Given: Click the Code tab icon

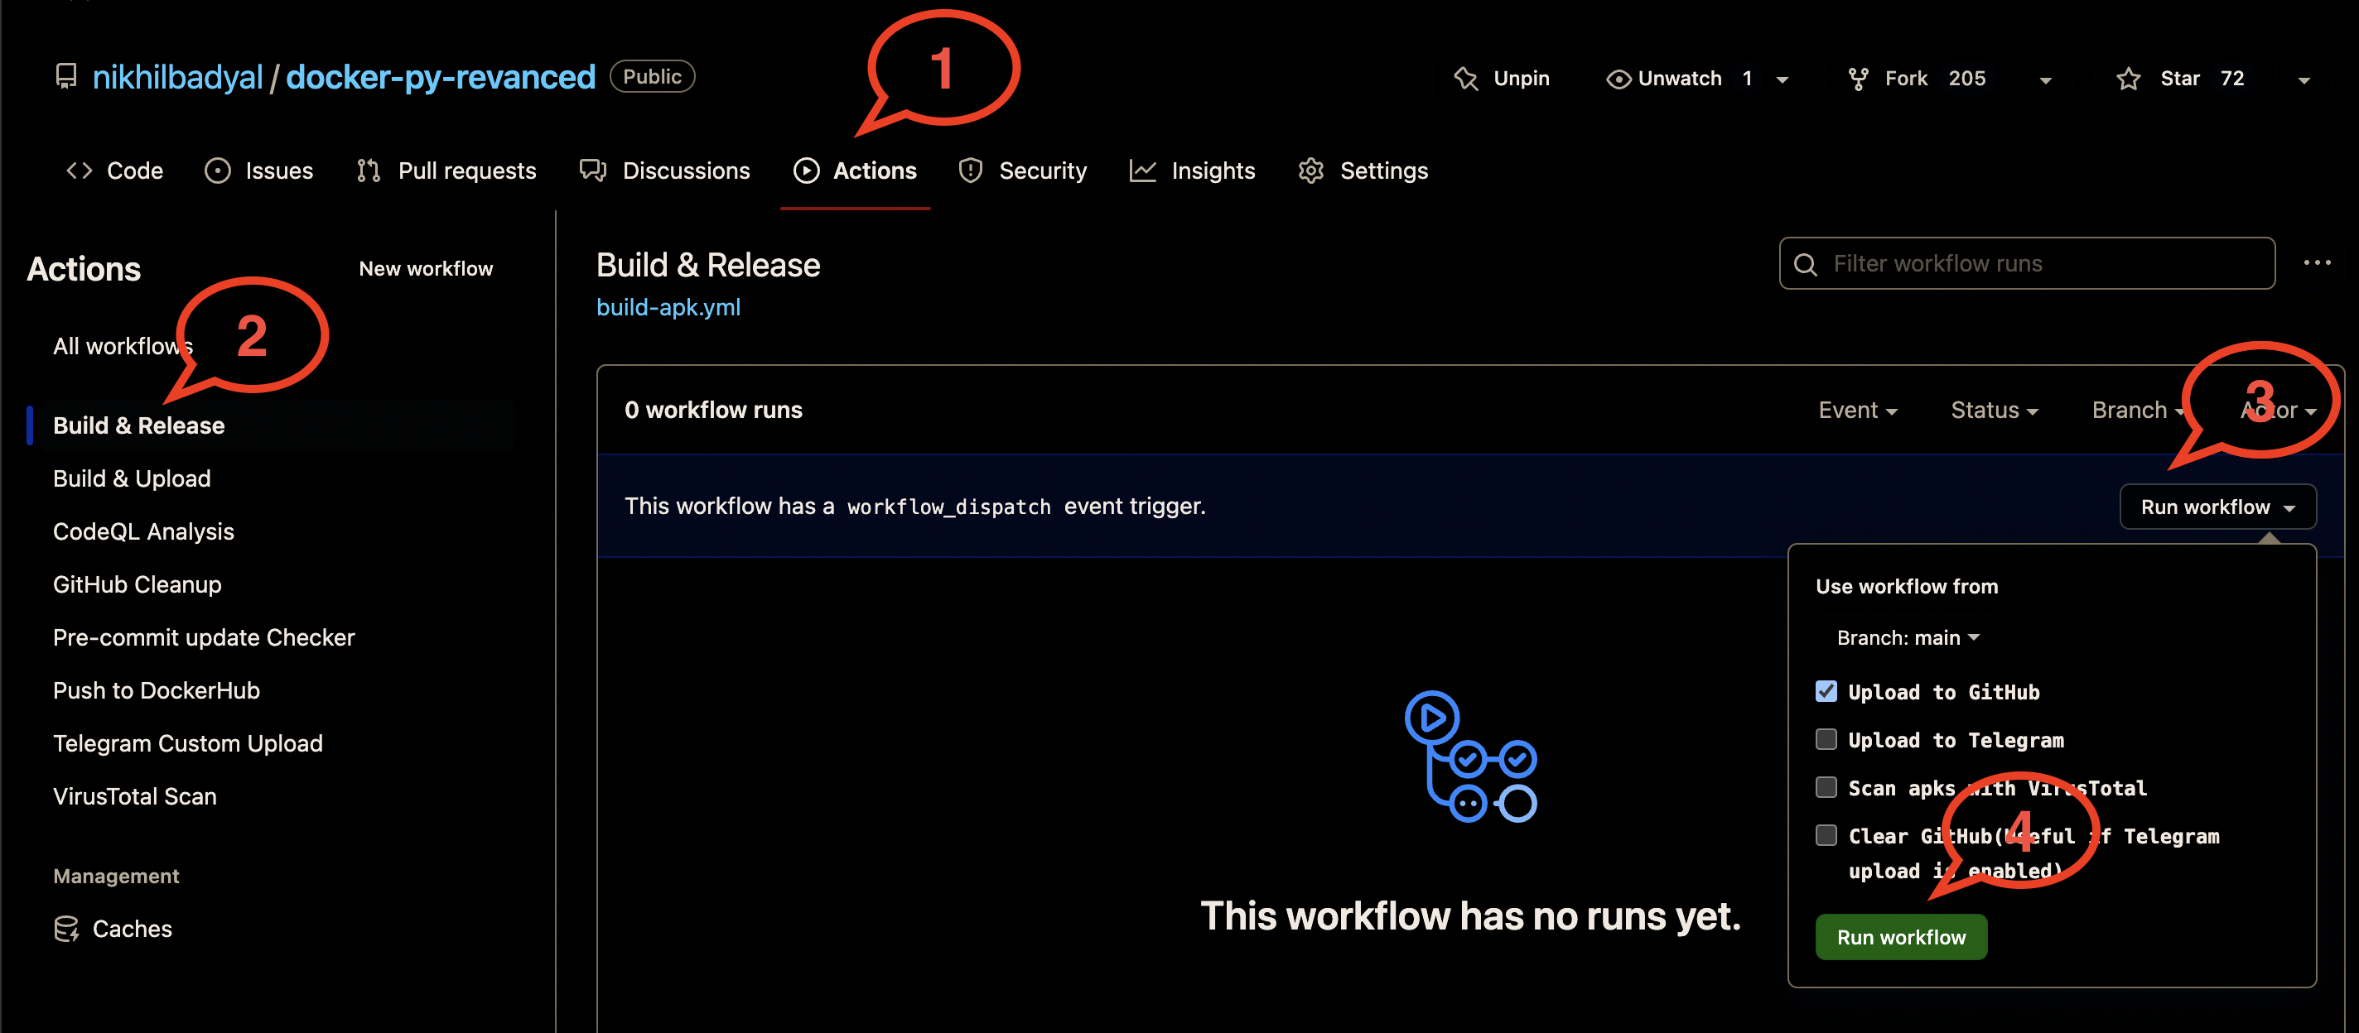Looking at the screenshot, I should click(80, 171).
